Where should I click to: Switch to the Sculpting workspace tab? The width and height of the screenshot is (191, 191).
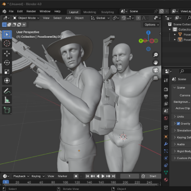pos(107,12)
